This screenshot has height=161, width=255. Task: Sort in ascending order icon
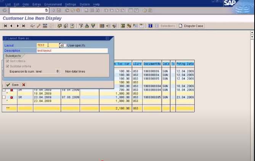[x=87, y=26]
